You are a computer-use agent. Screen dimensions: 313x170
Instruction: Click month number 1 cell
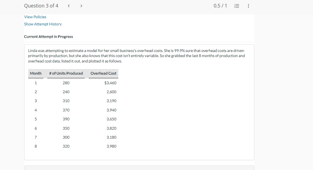coord(36,83)
